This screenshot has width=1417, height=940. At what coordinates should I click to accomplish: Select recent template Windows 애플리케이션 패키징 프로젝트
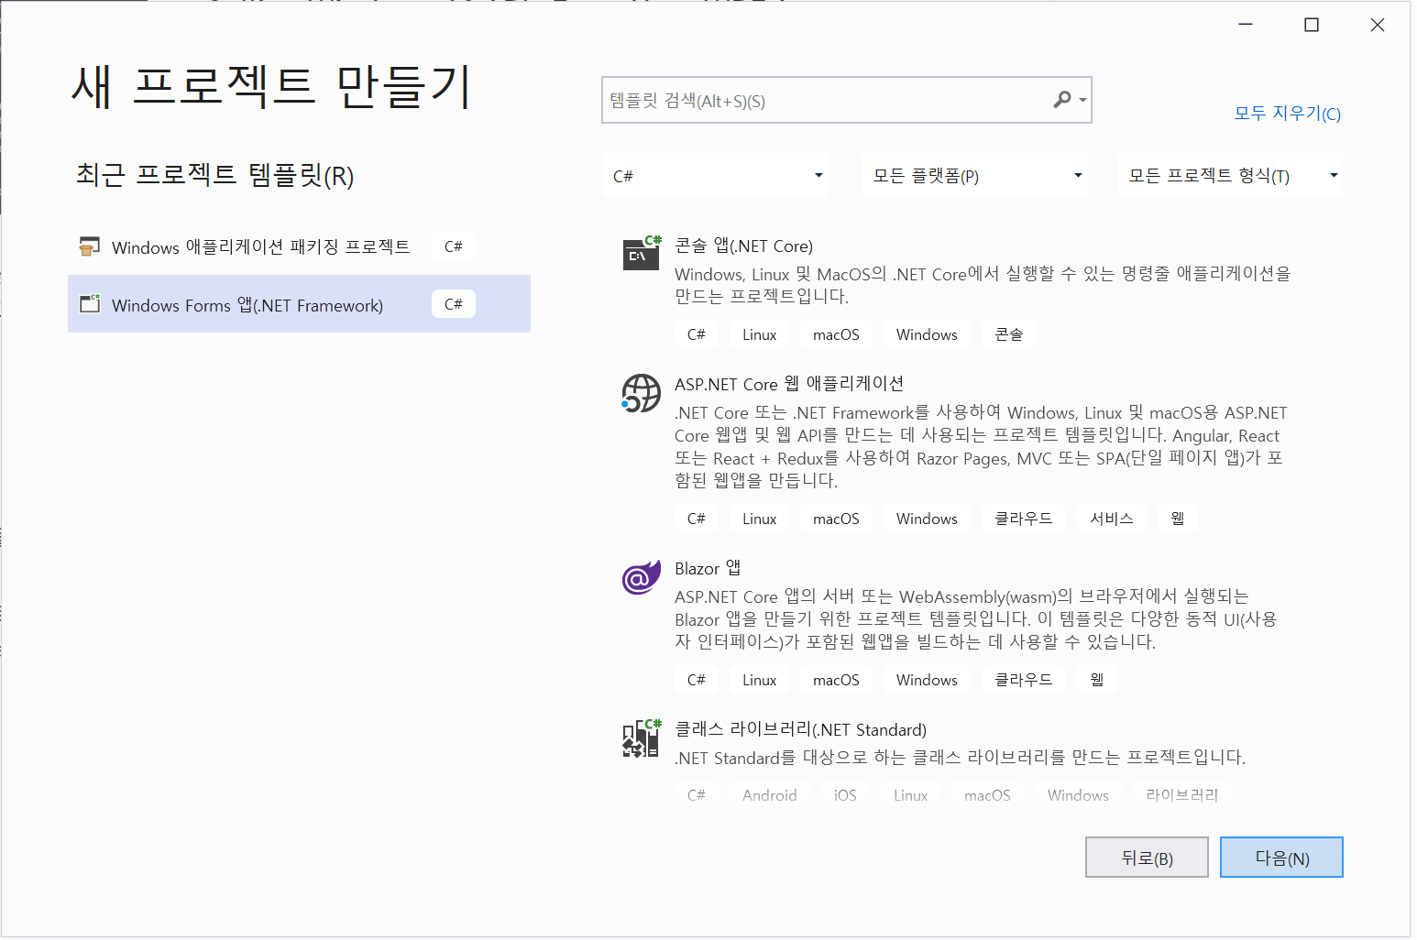click(299, 246)
